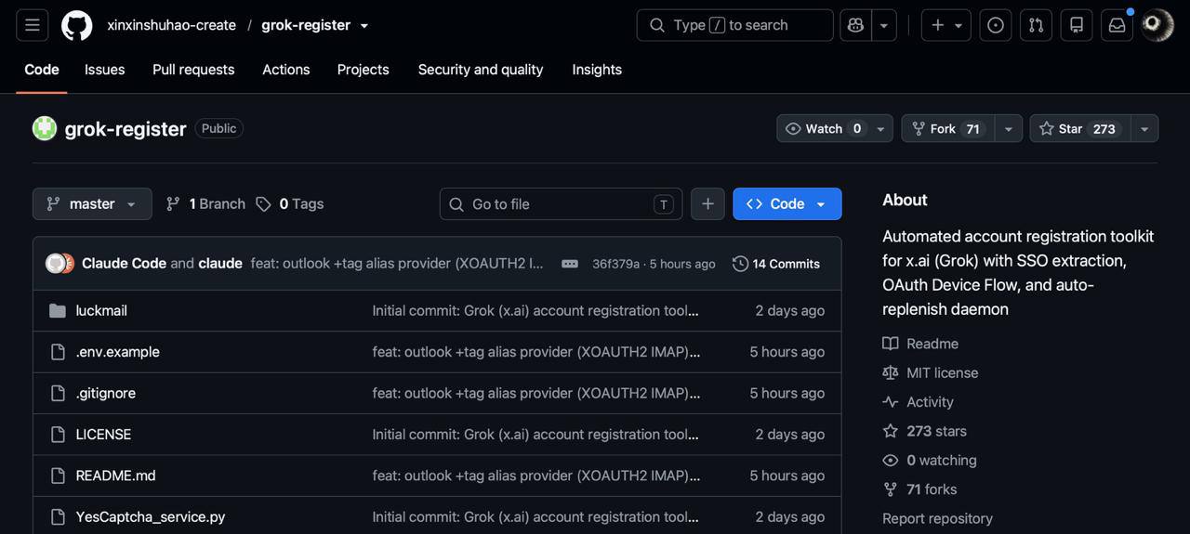Open the Actions tab
This screenshot has width=1190, height=534.
(x=286, y=70)
